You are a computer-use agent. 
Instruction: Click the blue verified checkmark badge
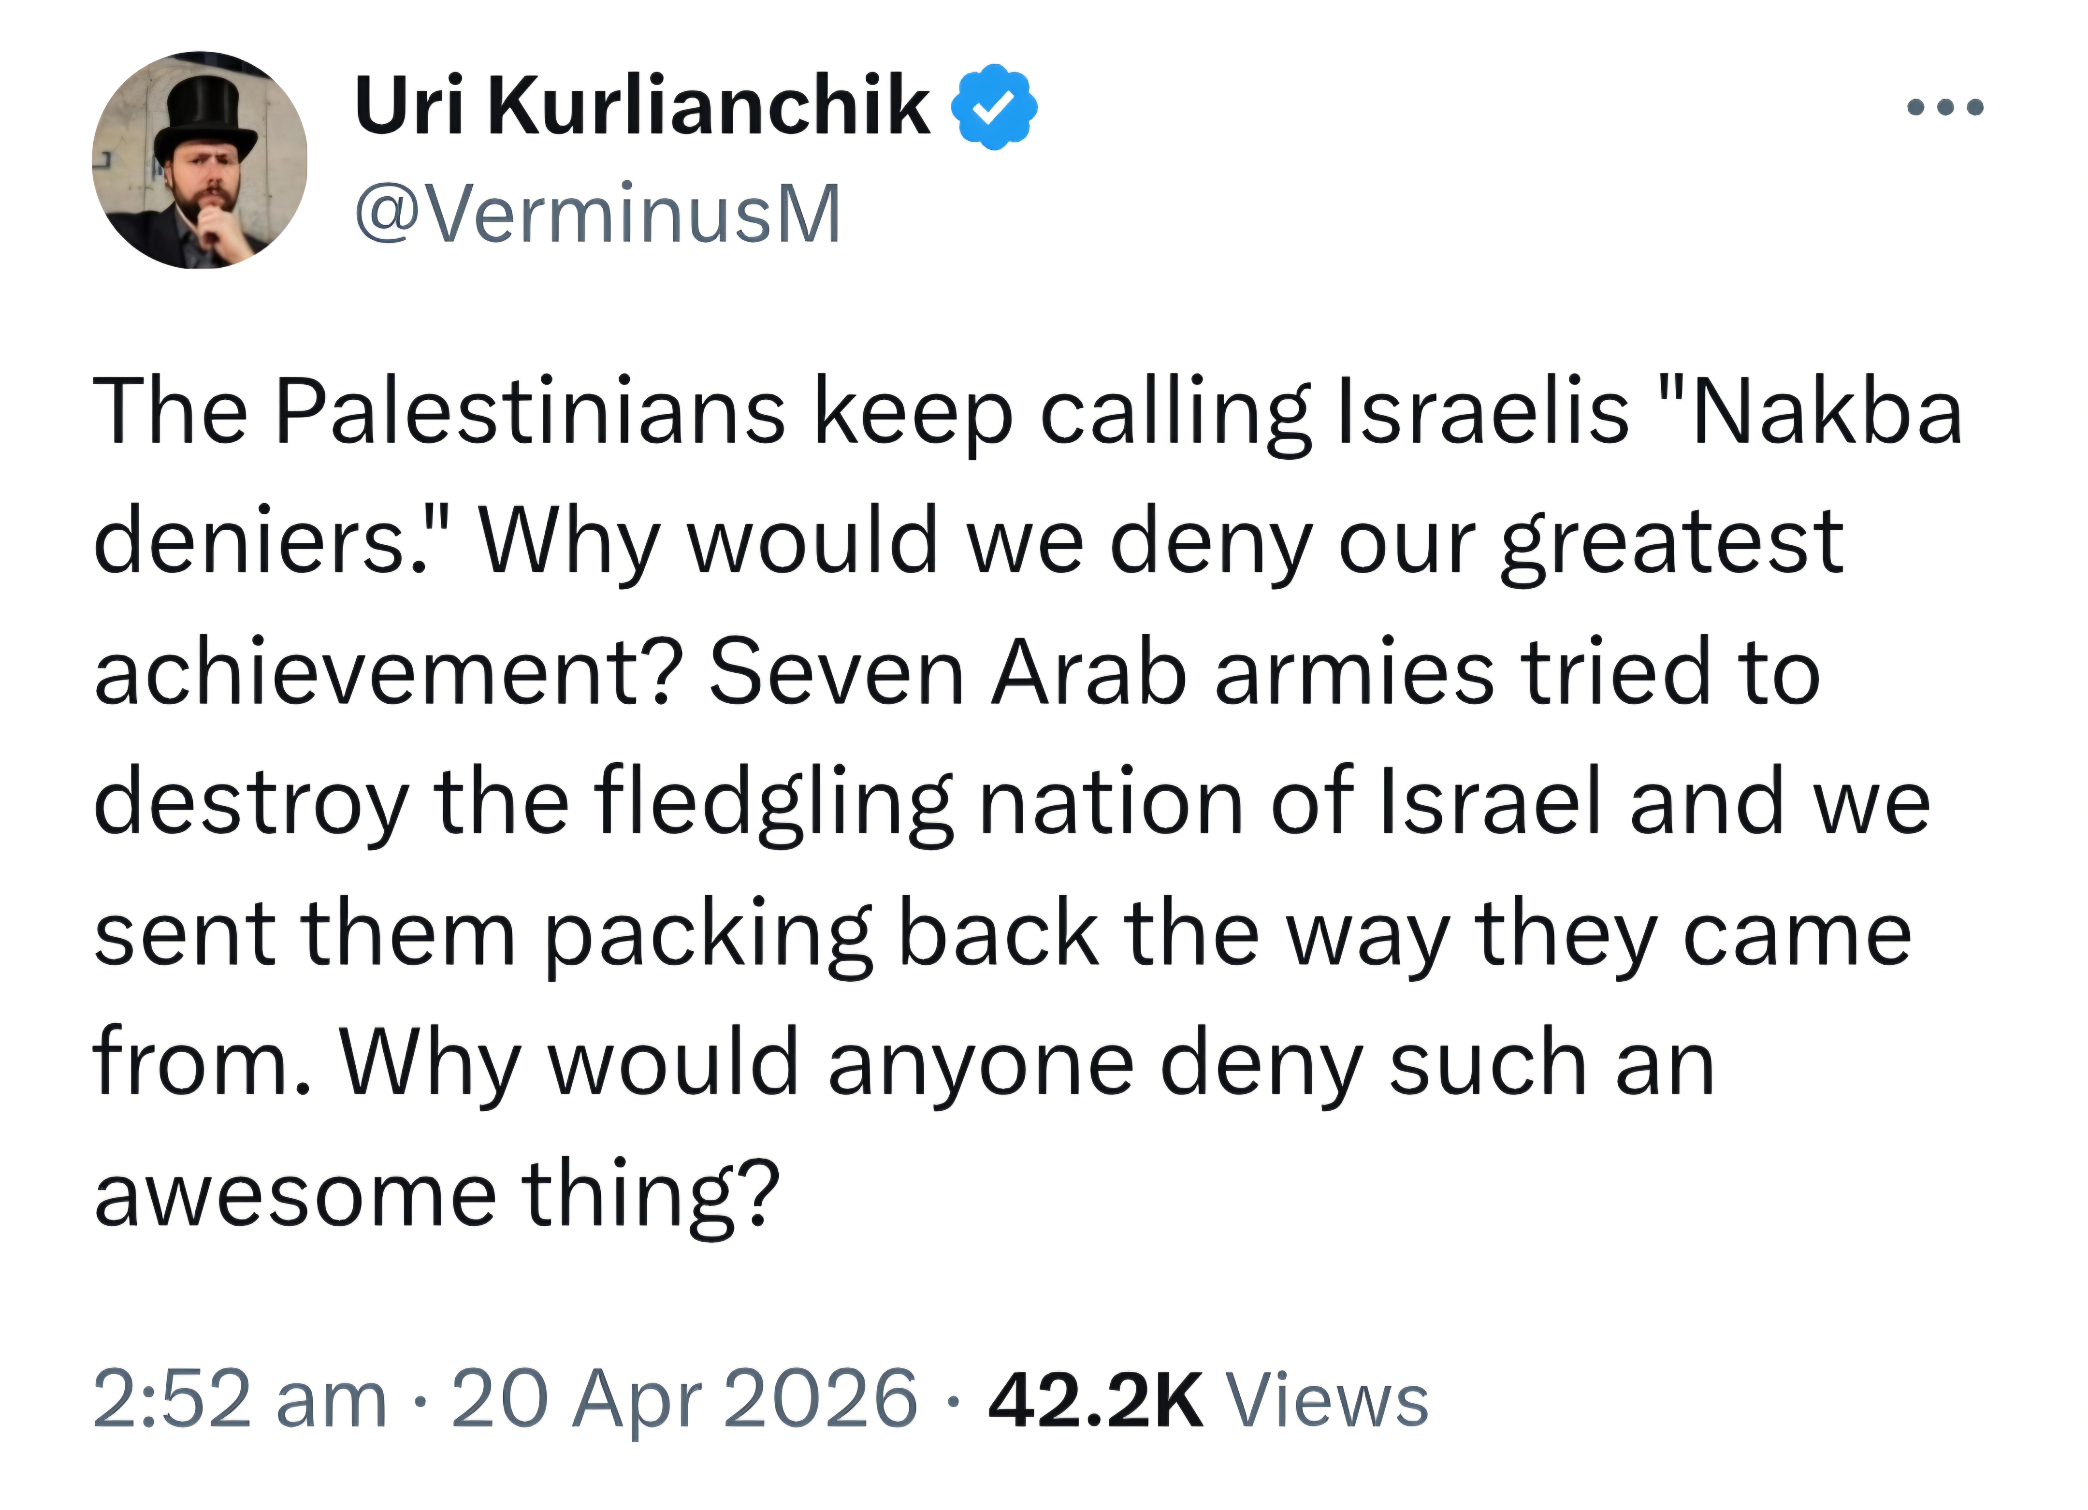pos(993,107)
